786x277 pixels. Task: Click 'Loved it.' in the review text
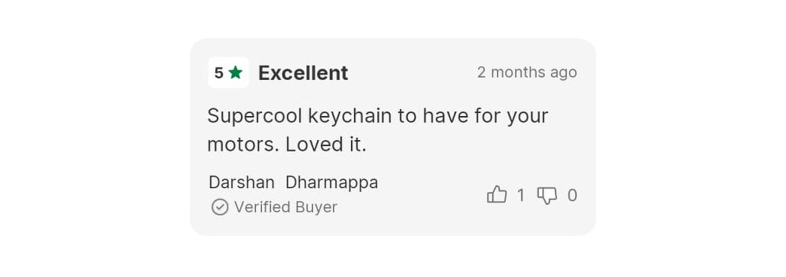[326, 145]
